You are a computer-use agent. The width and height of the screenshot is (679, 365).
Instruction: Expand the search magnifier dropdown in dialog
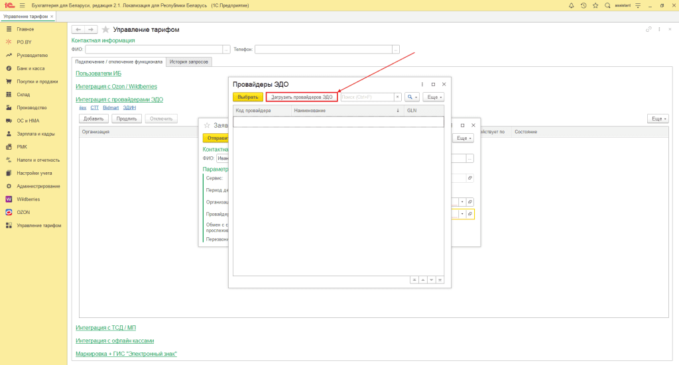pos(412,97)
